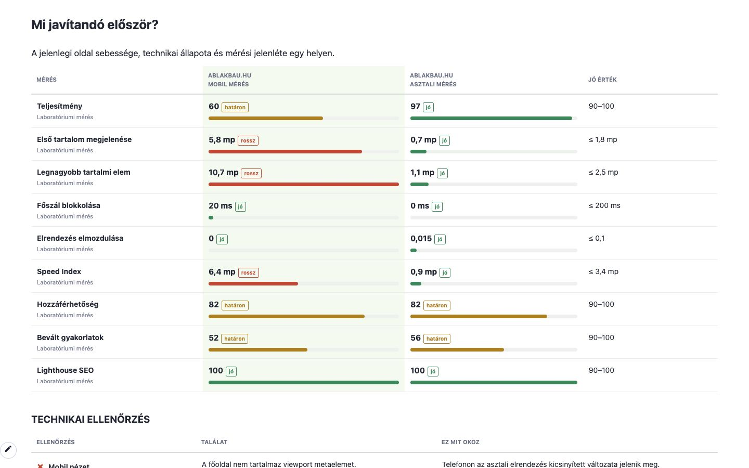749x468 pixels.
Task: Click the "ASZTALI MÉRÉS" column header
Action: pos(433,84)
